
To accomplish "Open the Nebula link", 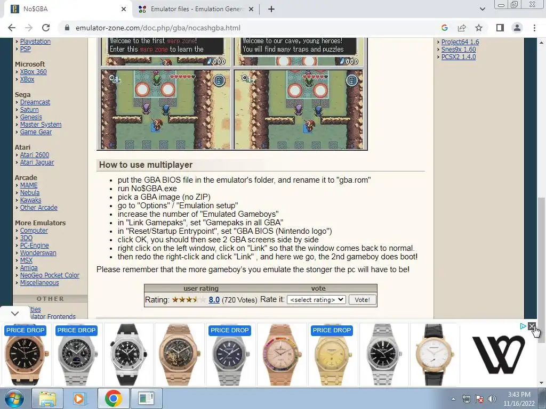I will [x=30, y=193].
